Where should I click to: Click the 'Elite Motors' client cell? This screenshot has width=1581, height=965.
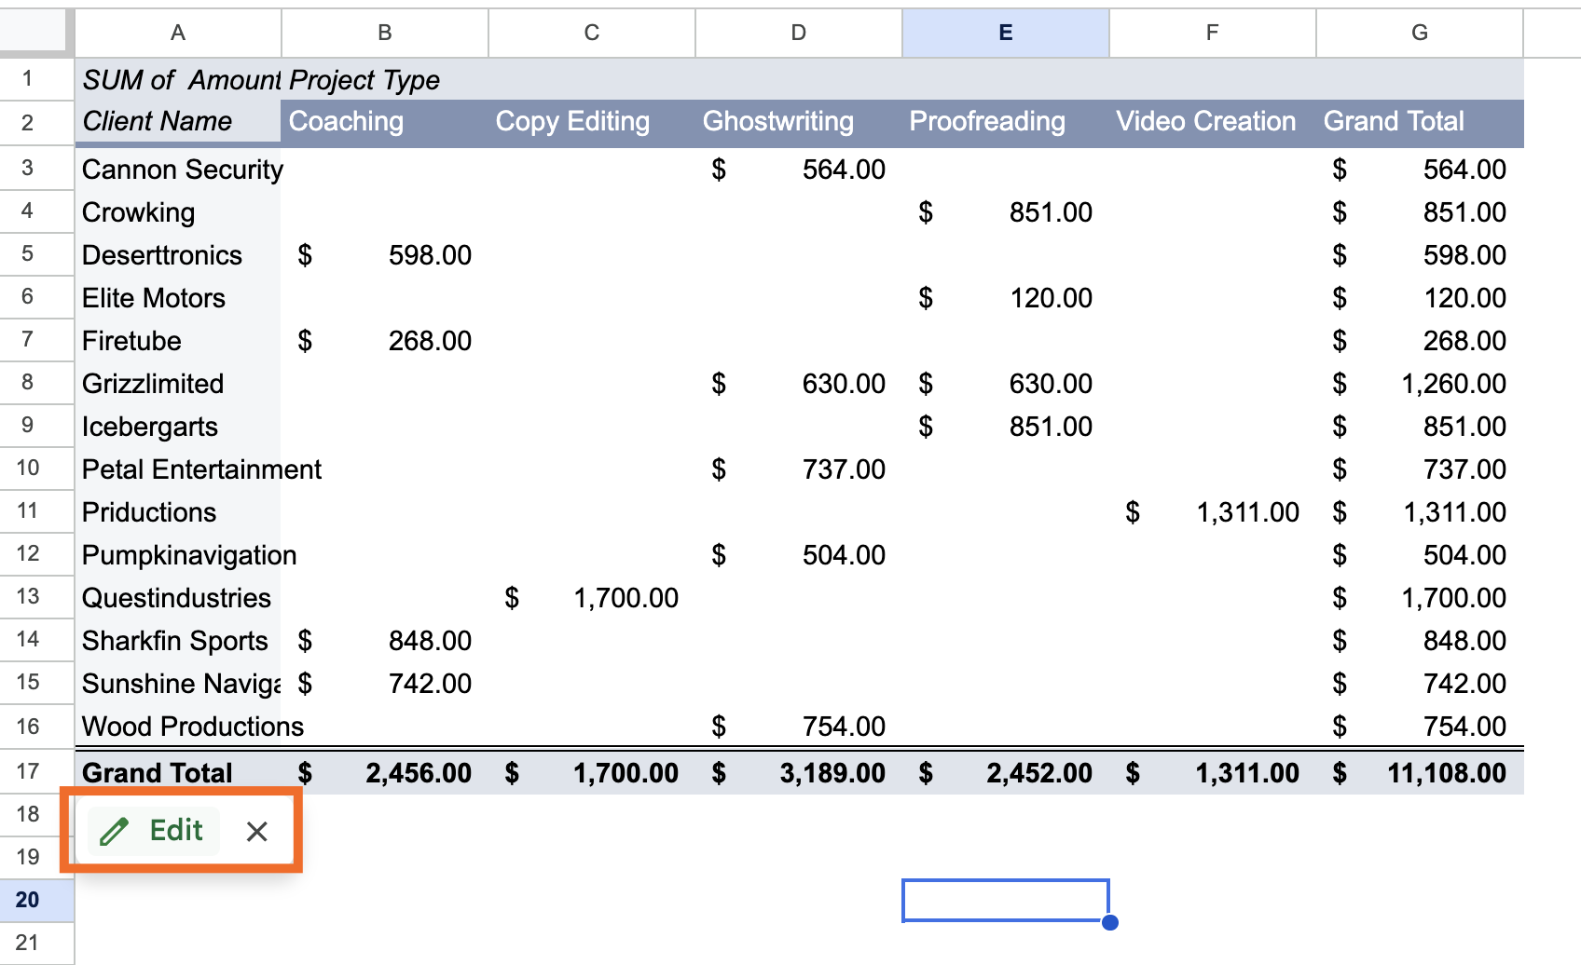click(178, 298)
